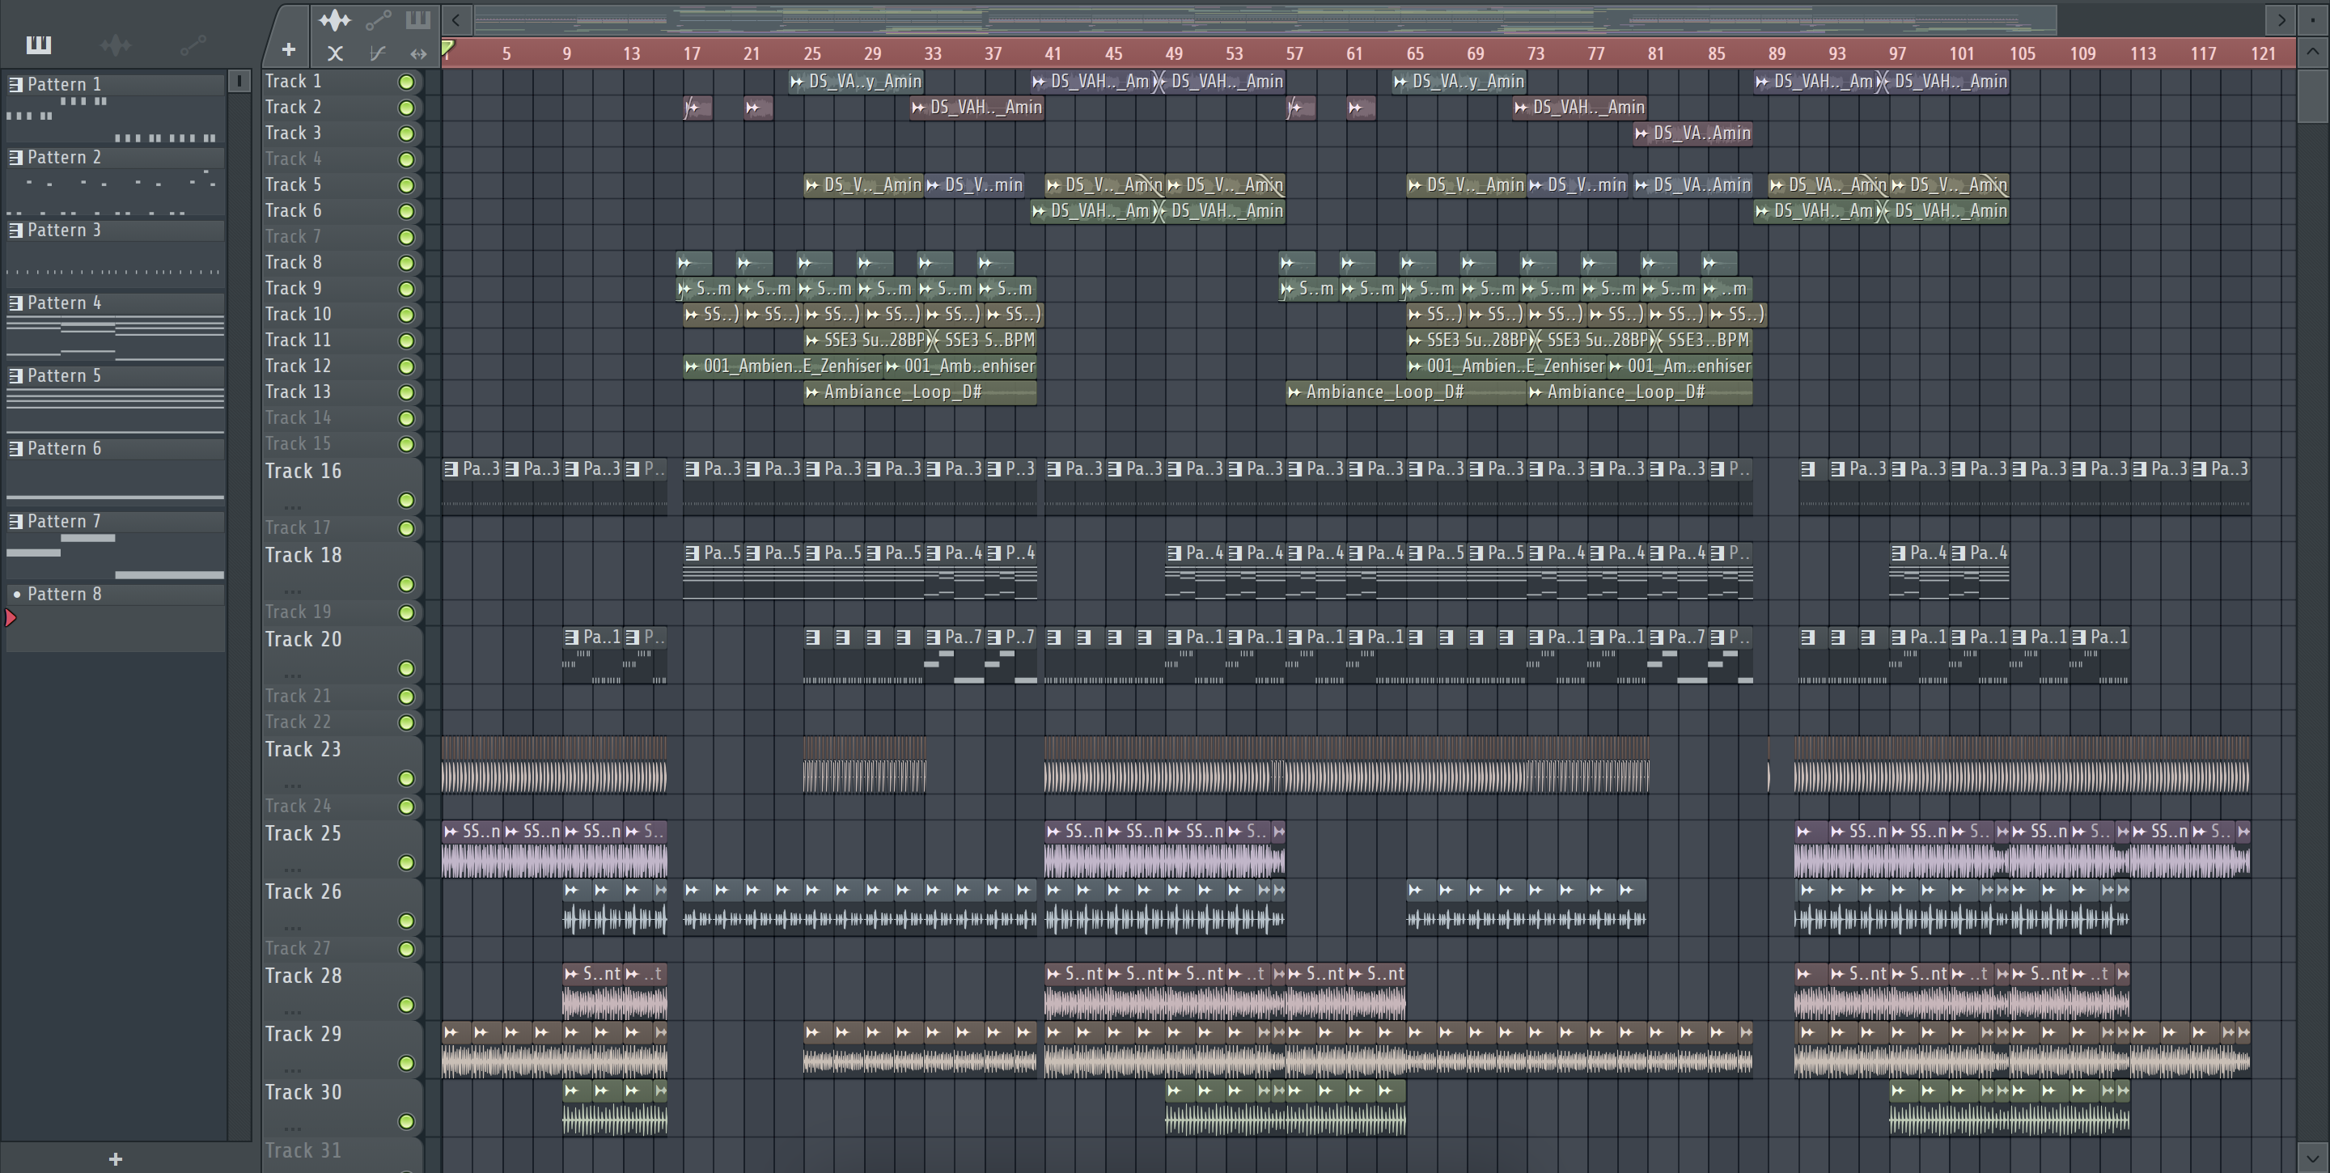Viewport: 2330px width, 1173px height.
Task: Open clip menu of first 001_Ambien..E_Zenhiser clip
Action: coord(692,366)
